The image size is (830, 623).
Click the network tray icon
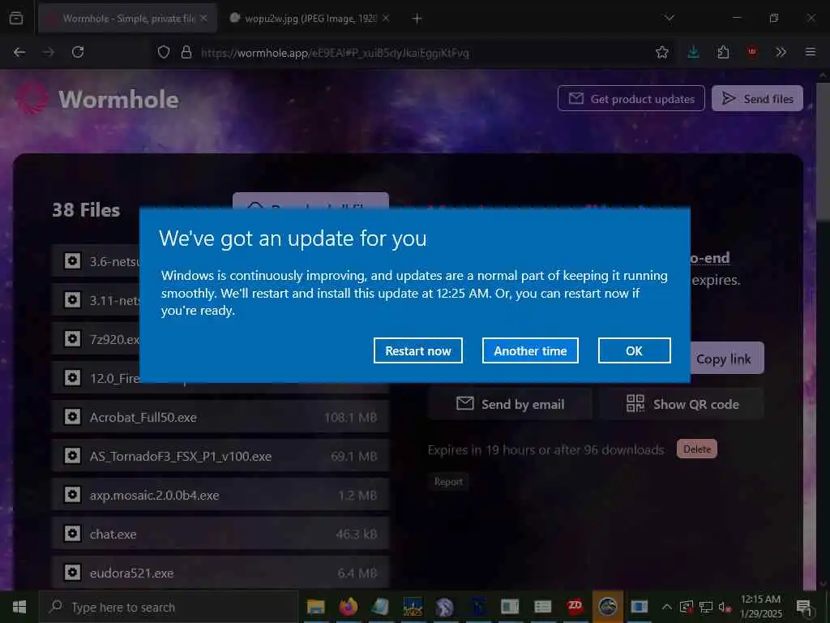pyautogui.click(x=706, y=607)
